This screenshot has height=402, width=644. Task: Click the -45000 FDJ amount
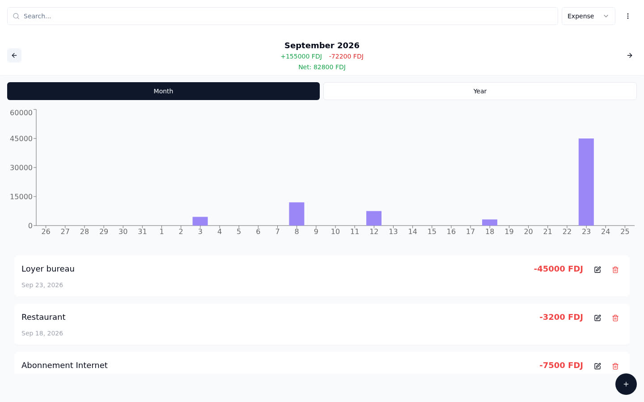558,269
